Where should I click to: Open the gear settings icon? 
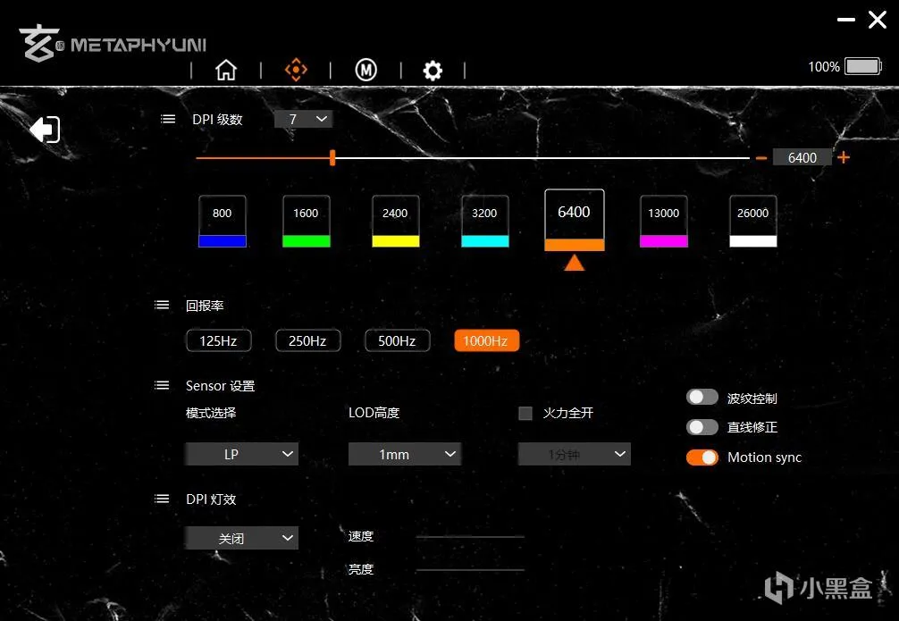[x=433, y=71]
